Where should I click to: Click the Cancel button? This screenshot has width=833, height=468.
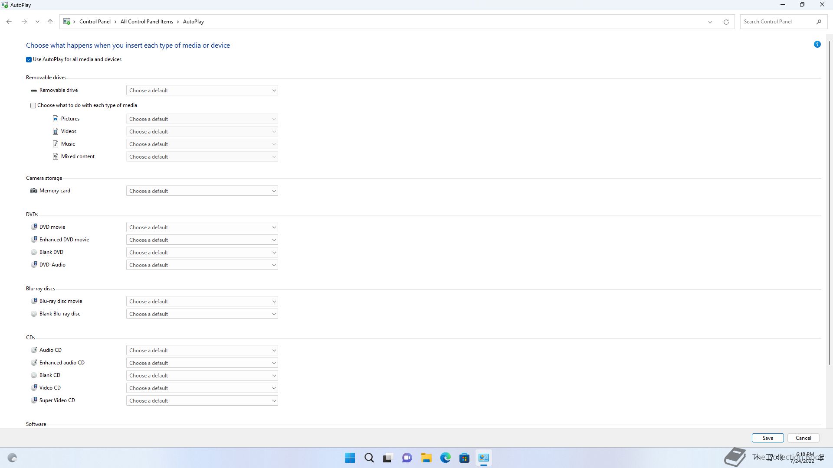tap(803, 438)
